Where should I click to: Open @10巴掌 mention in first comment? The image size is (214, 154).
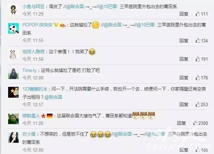coord(108,6)
